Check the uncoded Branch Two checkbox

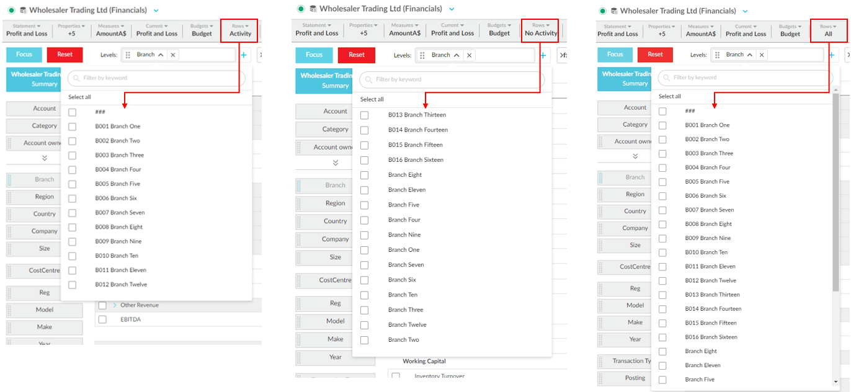(x=364, y=340)
